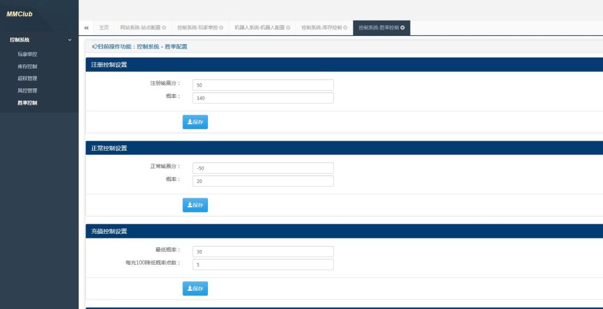The height and width of the screenshot is (309, 603).
Task: Focus the 概率 field showing 140
Action: click(x=263, y=98)
